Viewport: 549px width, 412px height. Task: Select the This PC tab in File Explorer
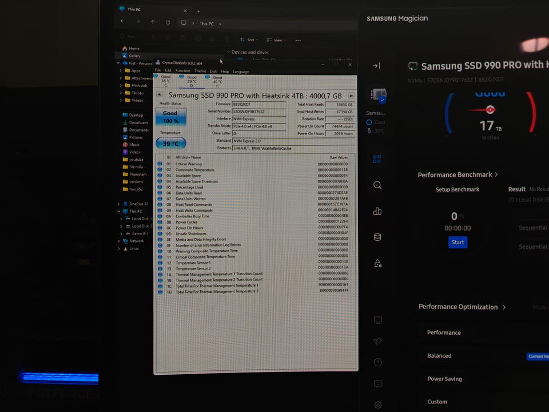coord(153,10)
